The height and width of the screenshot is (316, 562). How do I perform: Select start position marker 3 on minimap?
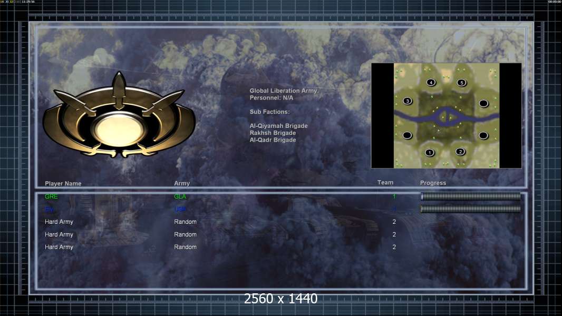tap(408, 101)
